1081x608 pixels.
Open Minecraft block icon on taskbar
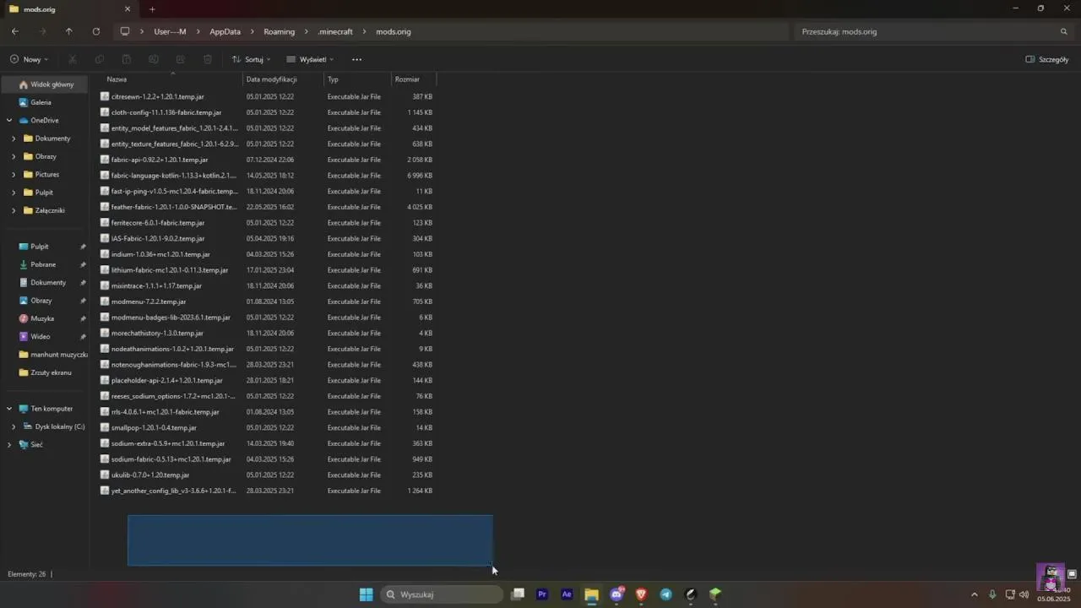pos(715,594)
